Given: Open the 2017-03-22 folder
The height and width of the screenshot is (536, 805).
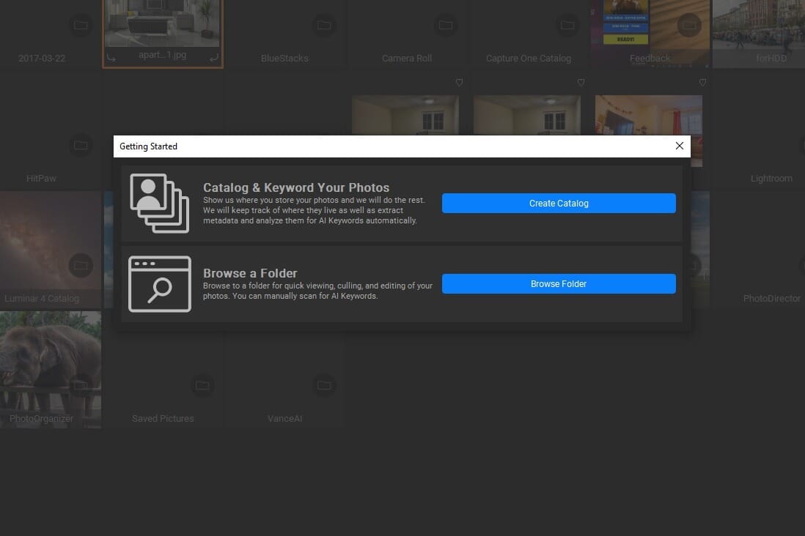Looking at the screenshot, I should (81, 26).
